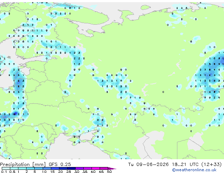This screenshot has width=224, height=173.
Task: Pick the dark navy swatch between 25 and 30
Action: click(x=71, y=168)
